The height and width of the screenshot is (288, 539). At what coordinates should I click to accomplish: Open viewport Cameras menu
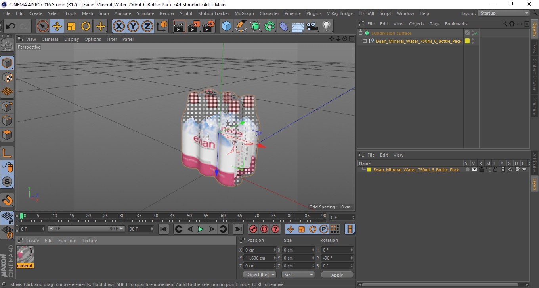click(50, 39)
